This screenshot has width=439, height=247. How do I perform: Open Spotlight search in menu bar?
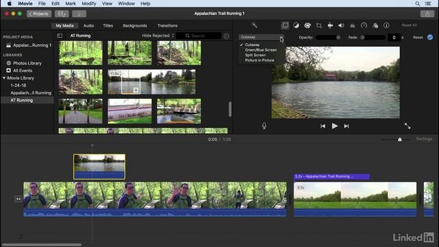click(418, 3)
